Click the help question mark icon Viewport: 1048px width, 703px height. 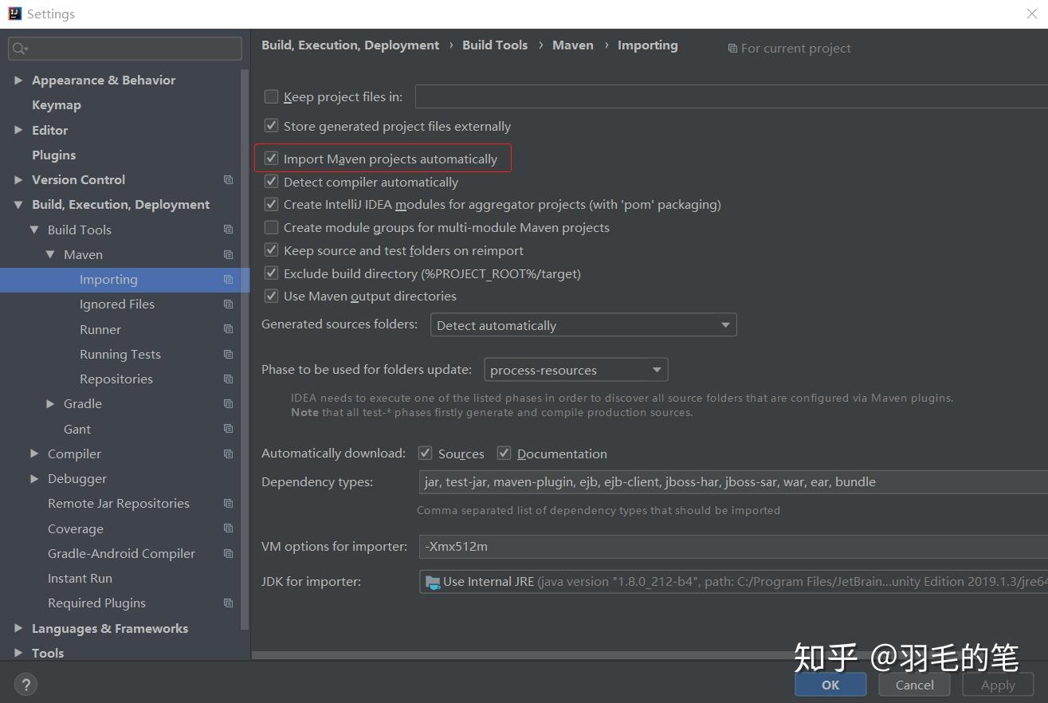[x=26, y=684]
